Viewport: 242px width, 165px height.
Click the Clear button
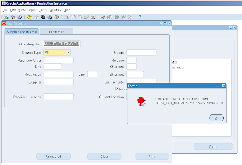pos(104,157)
